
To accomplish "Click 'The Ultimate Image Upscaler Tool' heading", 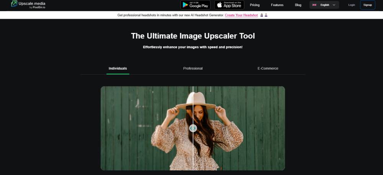I will (193, 36).
